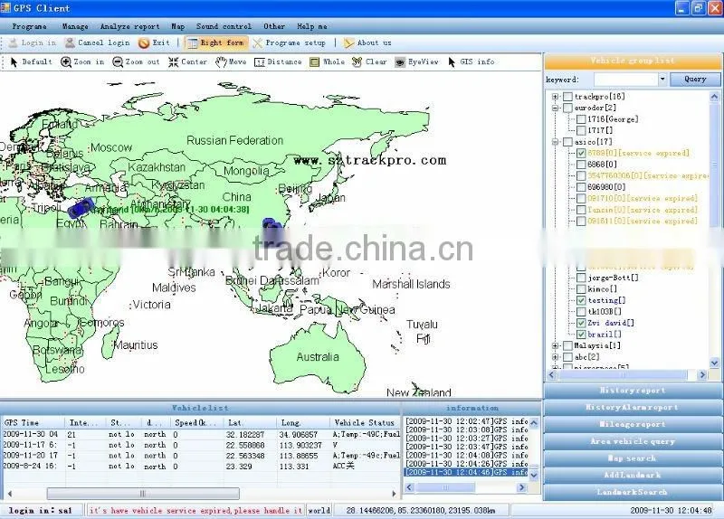Select the GIS info tool
The height and width of the screenshot is (519, 724).
click(x=471, y=61)
